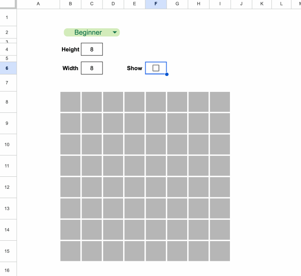Screen dimensions: 301x276
Task: Select the Width value cell
Action: tap(92, 68)
